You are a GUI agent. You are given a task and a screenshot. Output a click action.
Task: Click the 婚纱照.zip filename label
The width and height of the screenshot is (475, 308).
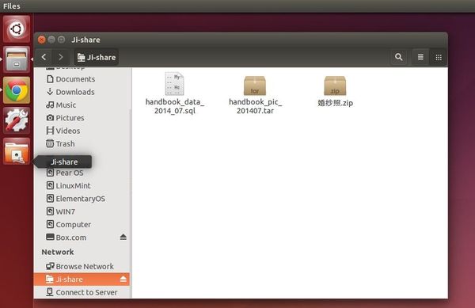[x=335, y=103]
